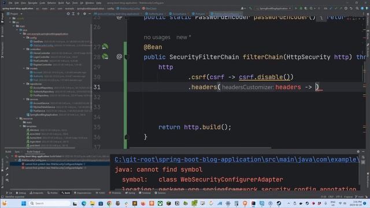Image resolution: width=370 pixels, height=208 pixels.
Task: Click the eye filter icon in Build panel
Action: pos(7,180)
